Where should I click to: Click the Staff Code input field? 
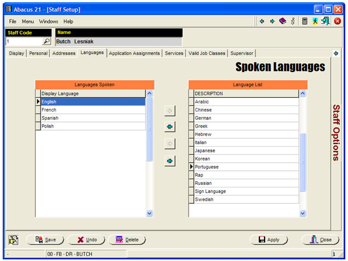tap(23, 41)
